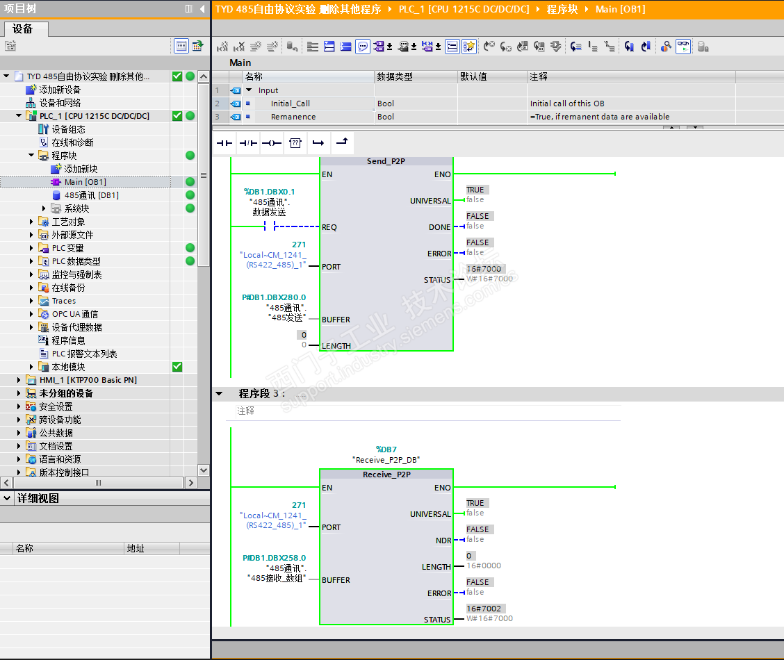784x660 pixels.
Task: Expand the HMI_1 device node
Action: [x=19, y=380]
